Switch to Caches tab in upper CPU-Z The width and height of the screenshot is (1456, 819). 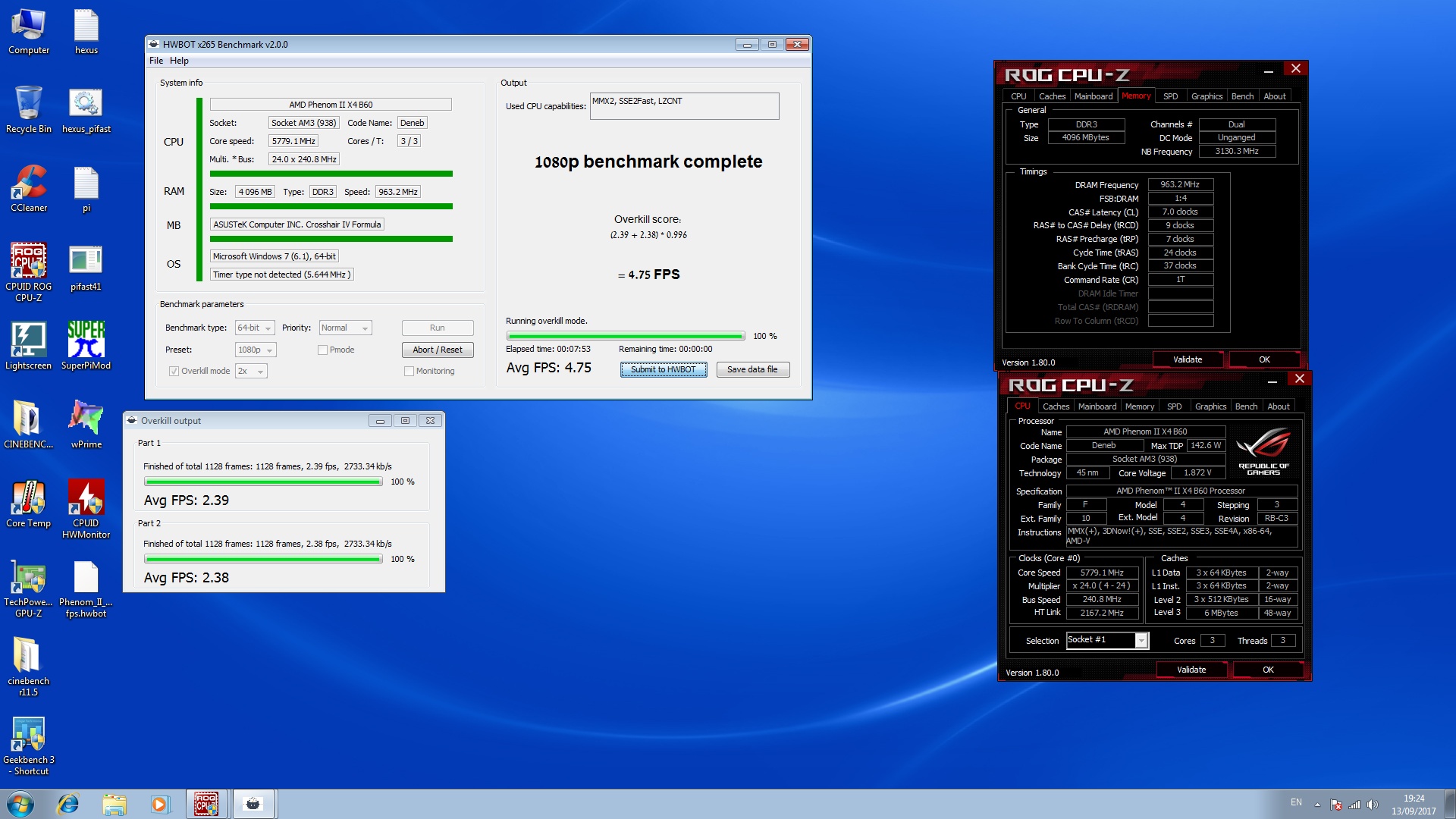click(1052, 96)
